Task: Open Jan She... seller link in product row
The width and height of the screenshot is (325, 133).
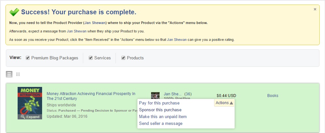Action: [173, 94]
